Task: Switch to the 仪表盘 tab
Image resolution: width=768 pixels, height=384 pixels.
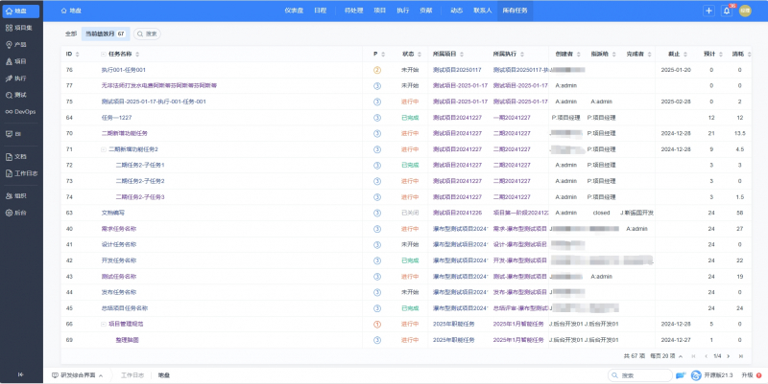Action: 294,11
